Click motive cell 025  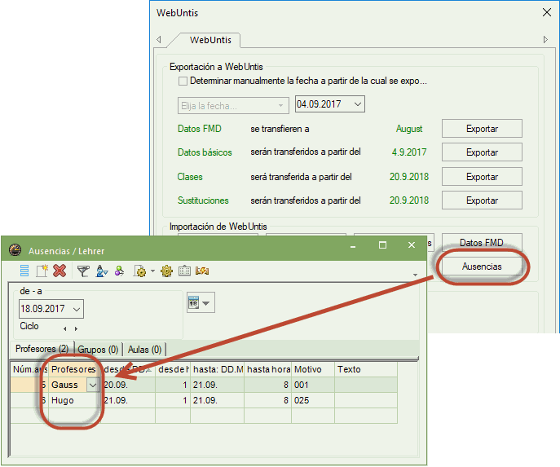313,401
